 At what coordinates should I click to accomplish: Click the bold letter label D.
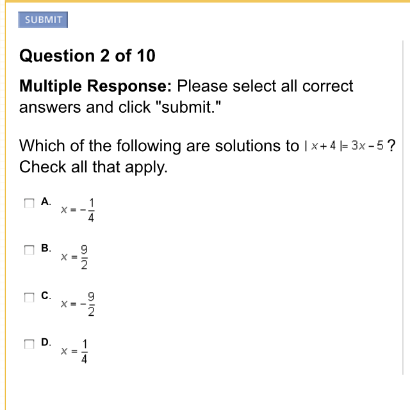[x=45, y=342]
